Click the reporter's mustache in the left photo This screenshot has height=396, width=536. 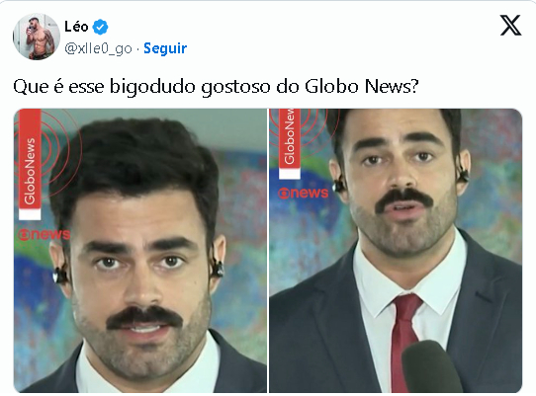(144, 317)
